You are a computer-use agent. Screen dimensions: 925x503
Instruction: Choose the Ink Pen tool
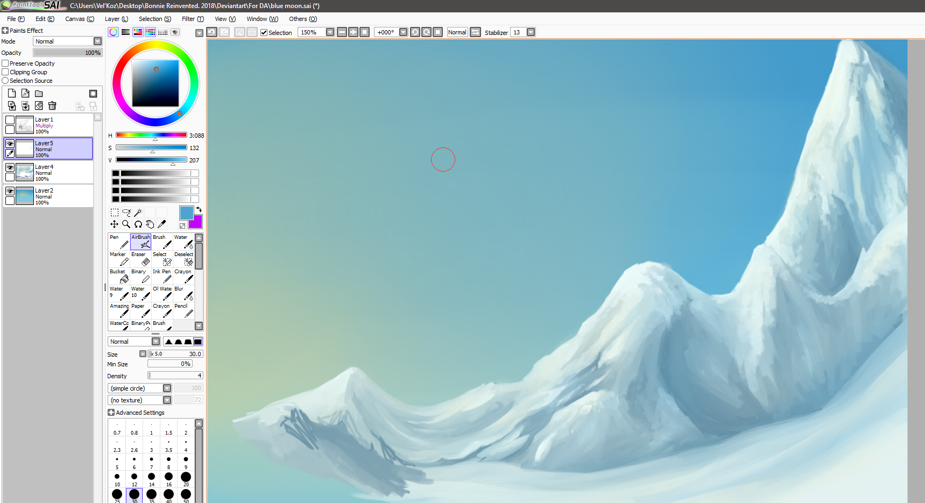tap(162, 276)
